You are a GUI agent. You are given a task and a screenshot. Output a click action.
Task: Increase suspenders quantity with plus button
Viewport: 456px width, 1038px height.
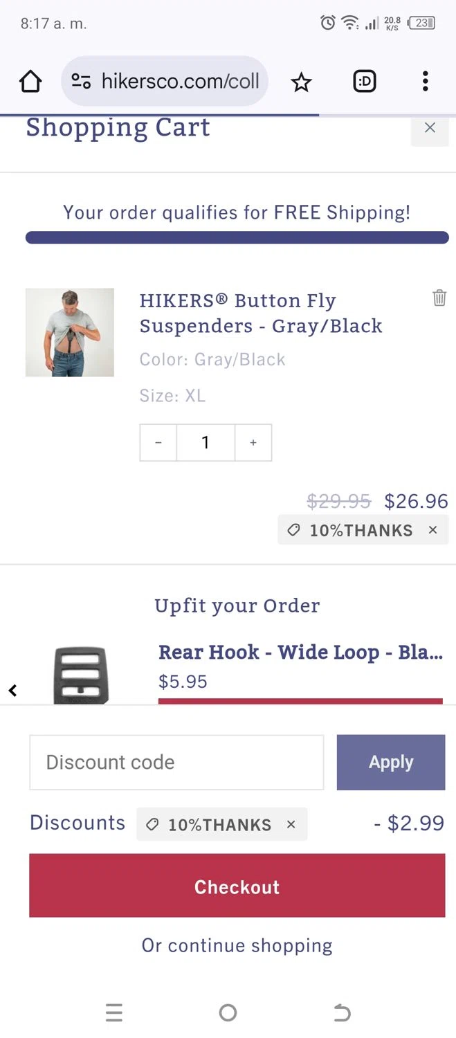pos(253,442)
